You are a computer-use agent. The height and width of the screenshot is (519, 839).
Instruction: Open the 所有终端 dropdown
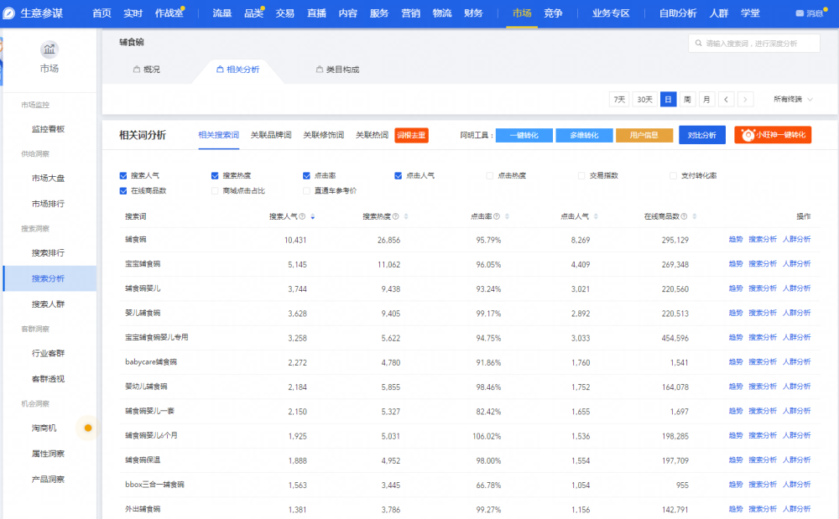coord(793,99)
